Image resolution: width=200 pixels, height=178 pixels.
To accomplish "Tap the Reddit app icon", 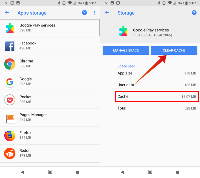I will [x=10, y=154].
